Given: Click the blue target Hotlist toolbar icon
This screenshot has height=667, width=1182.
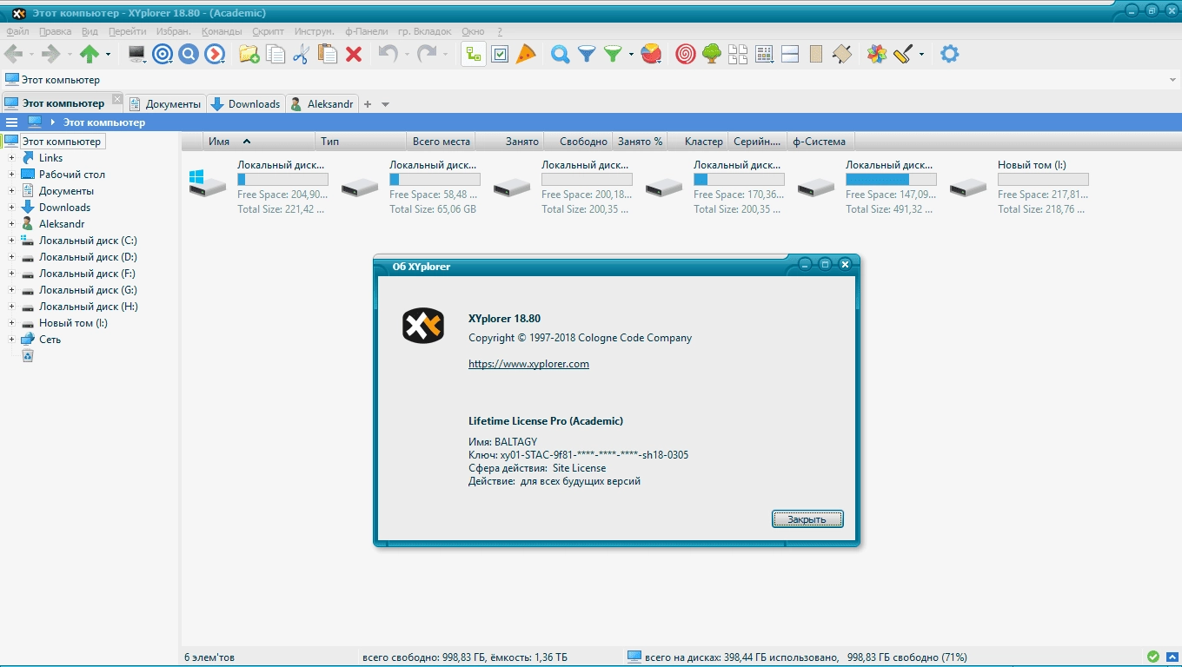Looking at the screenshot, I should (163, 54).
